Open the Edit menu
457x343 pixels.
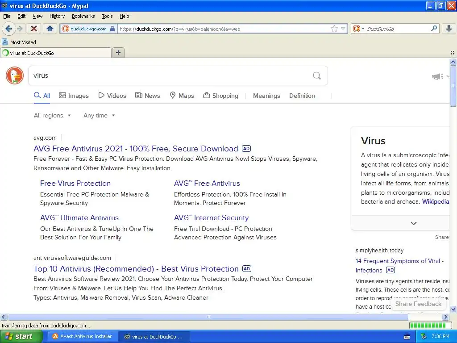tap(21, 16)
